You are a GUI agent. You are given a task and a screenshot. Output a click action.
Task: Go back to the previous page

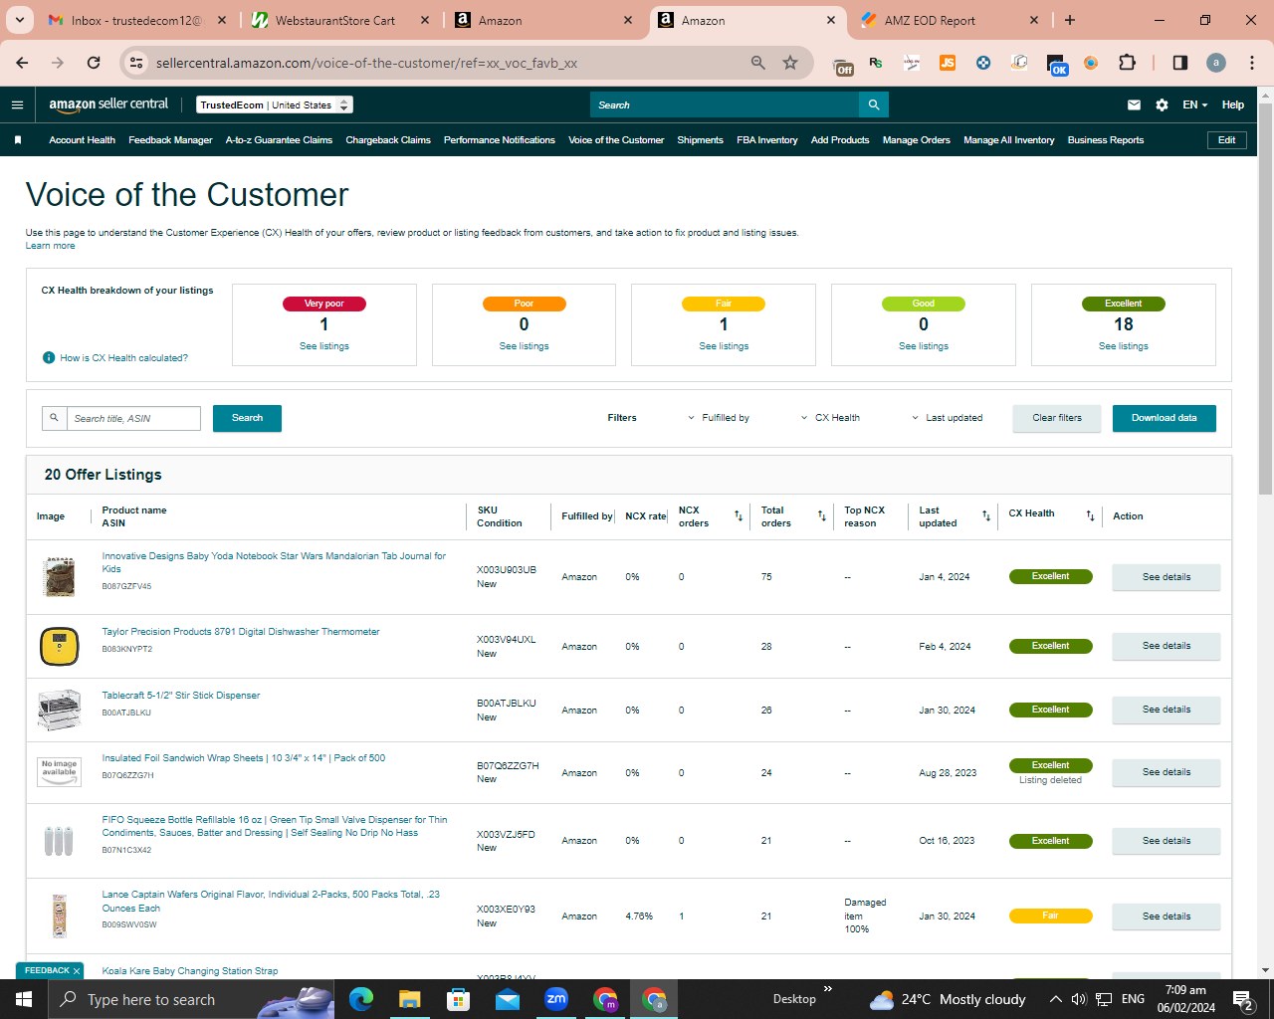pos(22,63)
